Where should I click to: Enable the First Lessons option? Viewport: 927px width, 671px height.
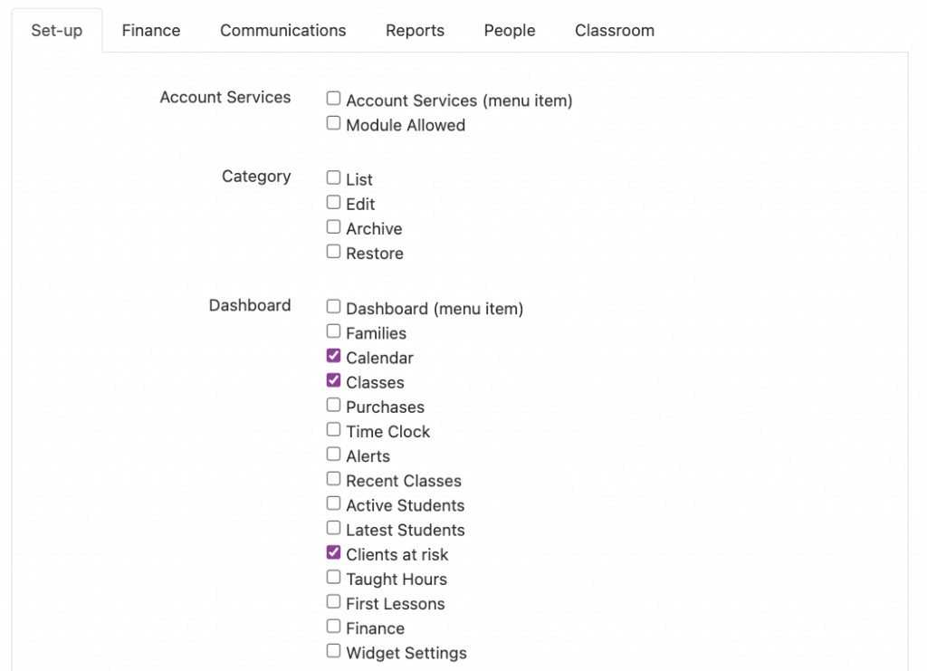[x=333, y=602]
